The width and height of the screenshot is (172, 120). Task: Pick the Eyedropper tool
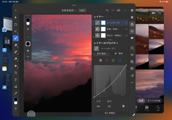coord(16,93)
